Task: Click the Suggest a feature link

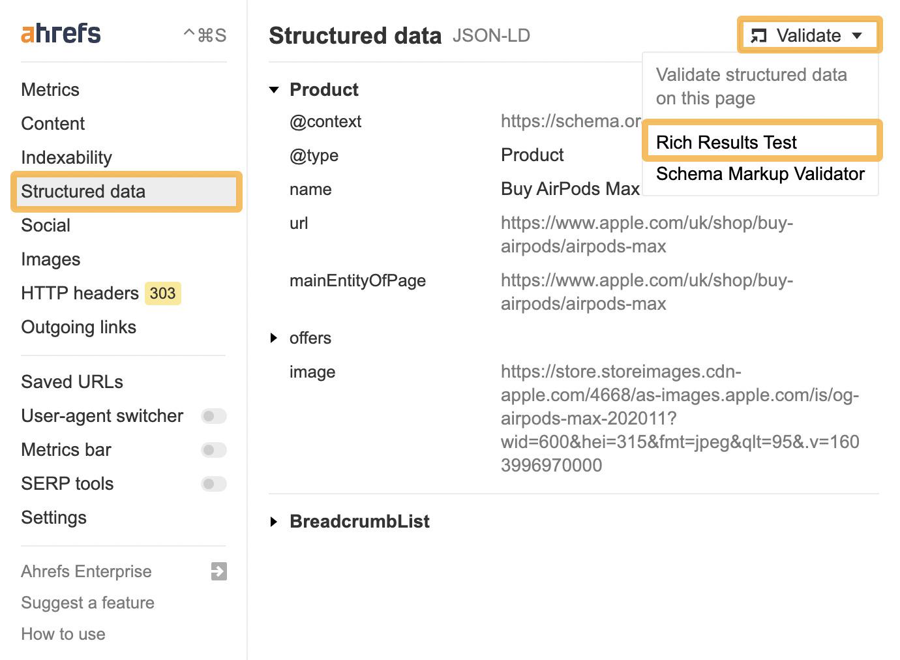Action: (87, 603)
